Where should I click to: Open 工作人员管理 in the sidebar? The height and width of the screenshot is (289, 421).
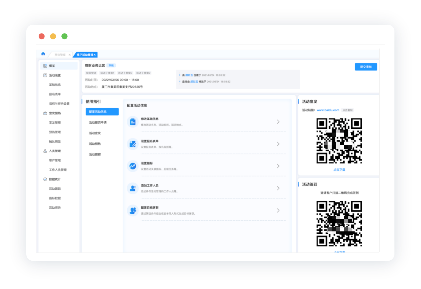tap(58, 170)
